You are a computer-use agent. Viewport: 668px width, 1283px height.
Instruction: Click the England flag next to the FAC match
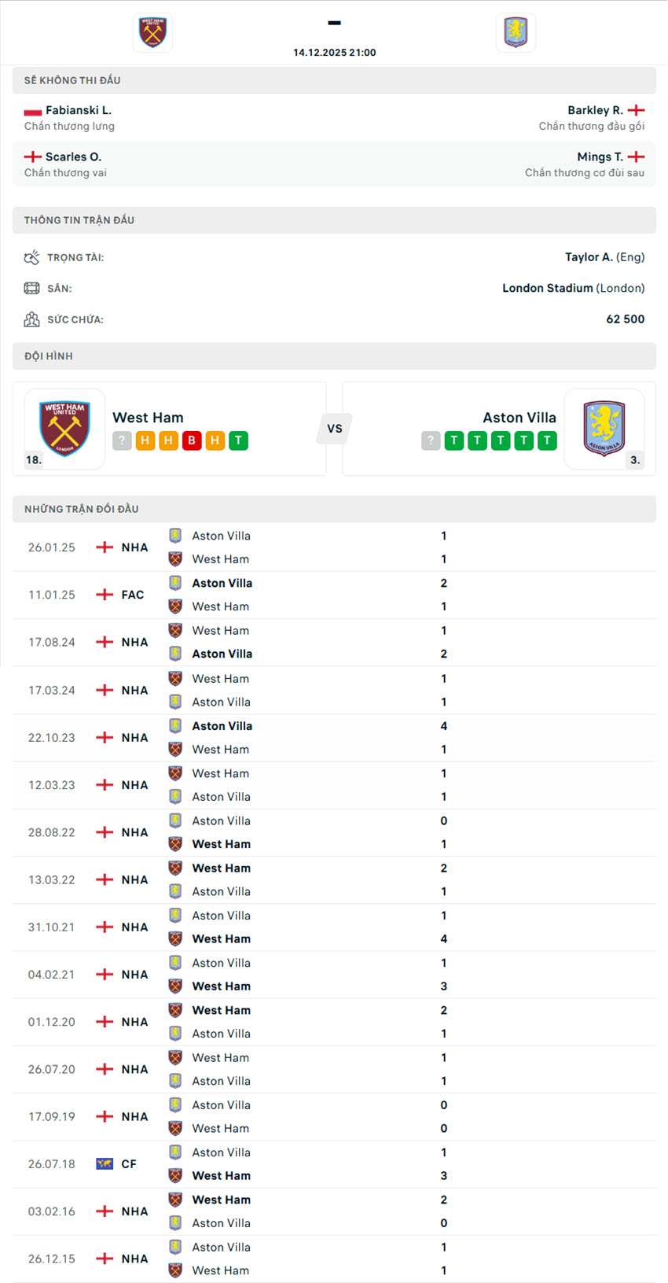pyautogui.click(x=103, y=595)
